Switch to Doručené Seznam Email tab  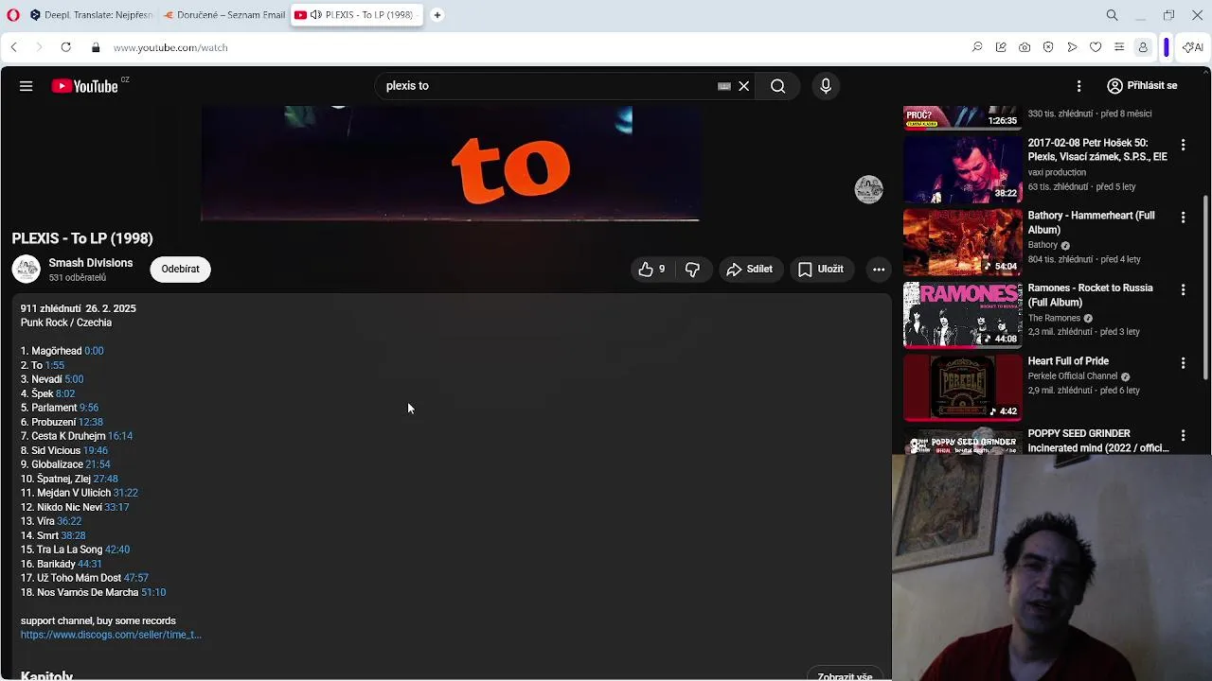(x=223, y=15)
